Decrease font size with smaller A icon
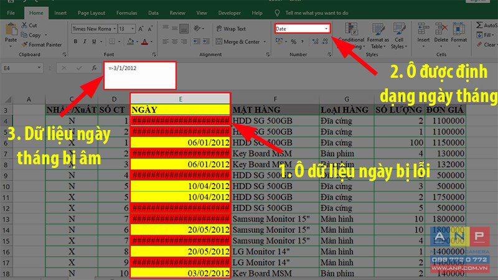 150,29
